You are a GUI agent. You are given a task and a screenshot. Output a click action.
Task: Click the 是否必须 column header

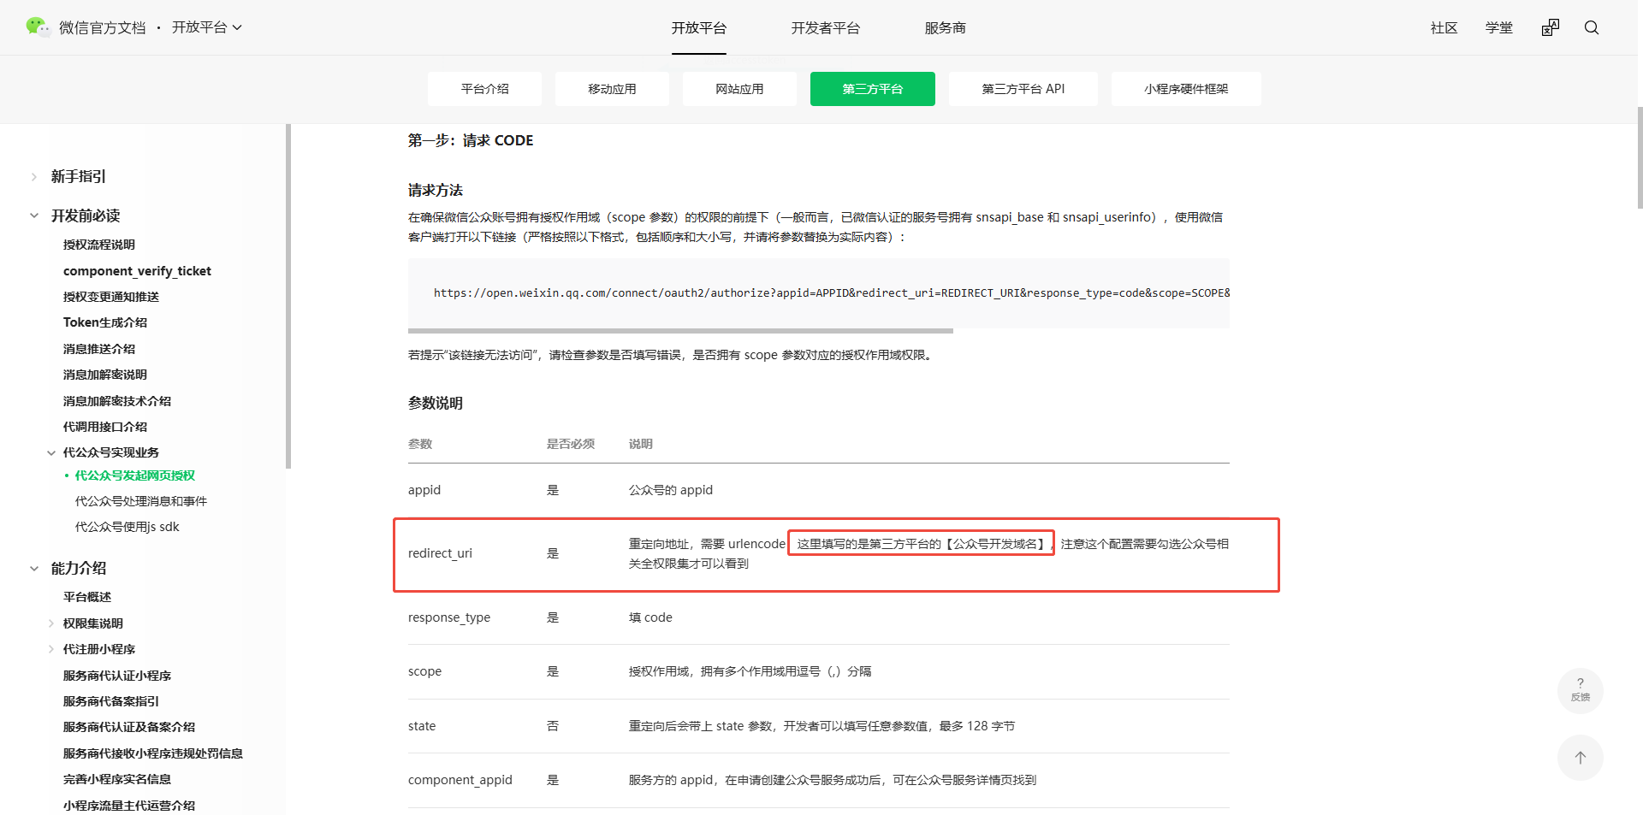pos(571,444)
